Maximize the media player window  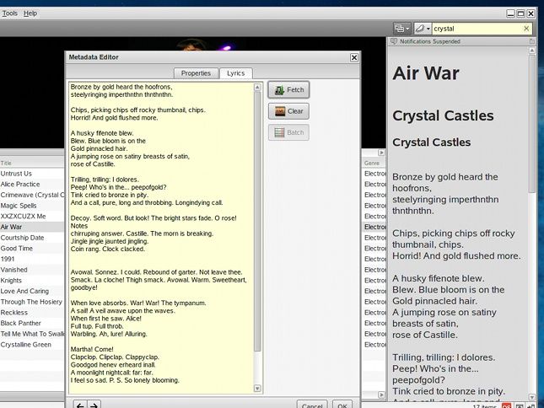pyautogui.click(x=520, y=13)
